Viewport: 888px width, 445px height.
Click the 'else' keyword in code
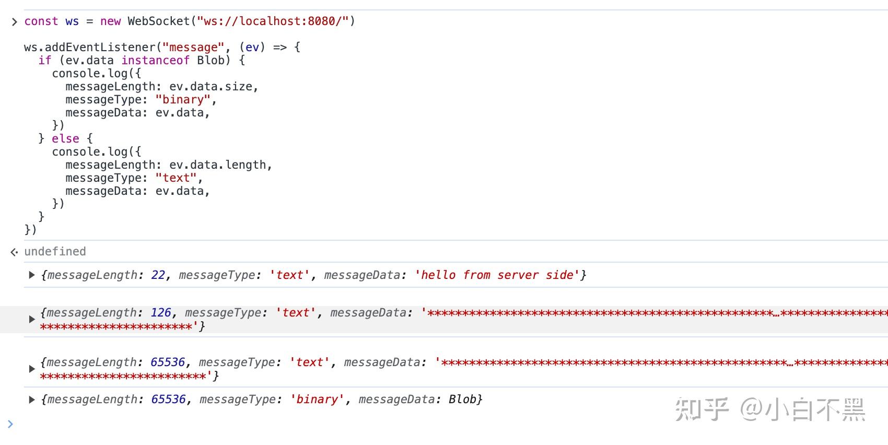coord(65,139)
